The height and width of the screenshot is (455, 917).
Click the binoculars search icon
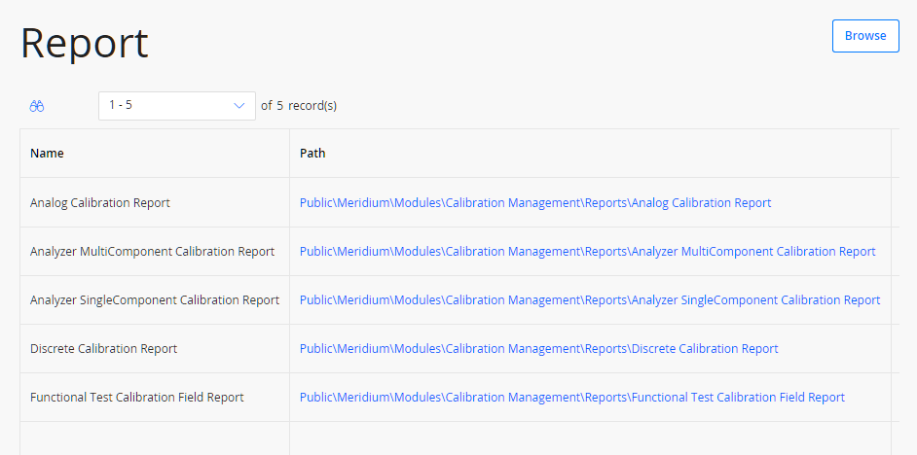(37, 106)
